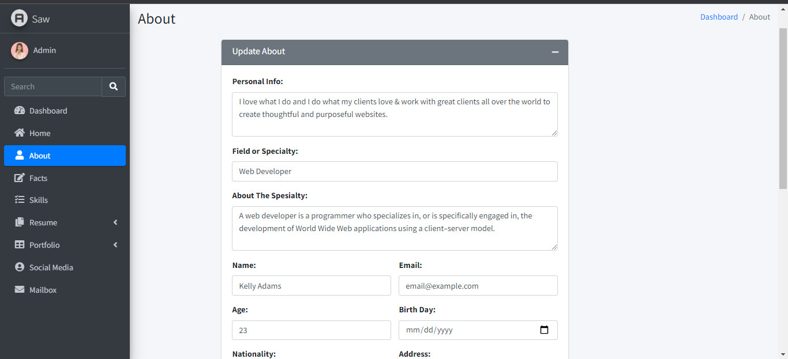788x359 pixels.
Task: Click the search magnifier icon button
Action: click(114, 86)
